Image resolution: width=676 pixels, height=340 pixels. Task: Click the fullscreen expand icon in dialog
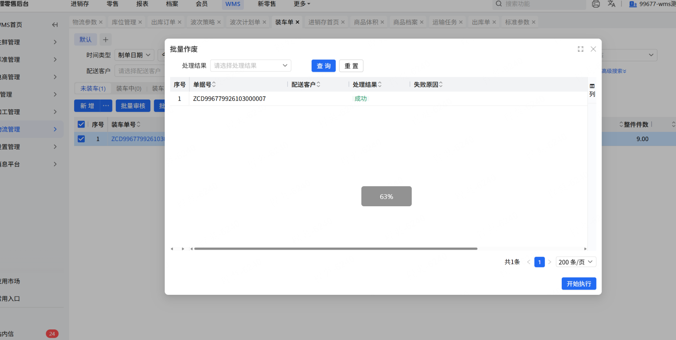click(580, 49)
